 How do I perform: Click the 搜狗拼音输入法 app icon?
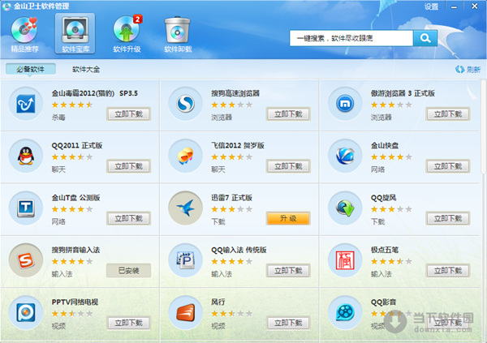(x=26, y=260)
